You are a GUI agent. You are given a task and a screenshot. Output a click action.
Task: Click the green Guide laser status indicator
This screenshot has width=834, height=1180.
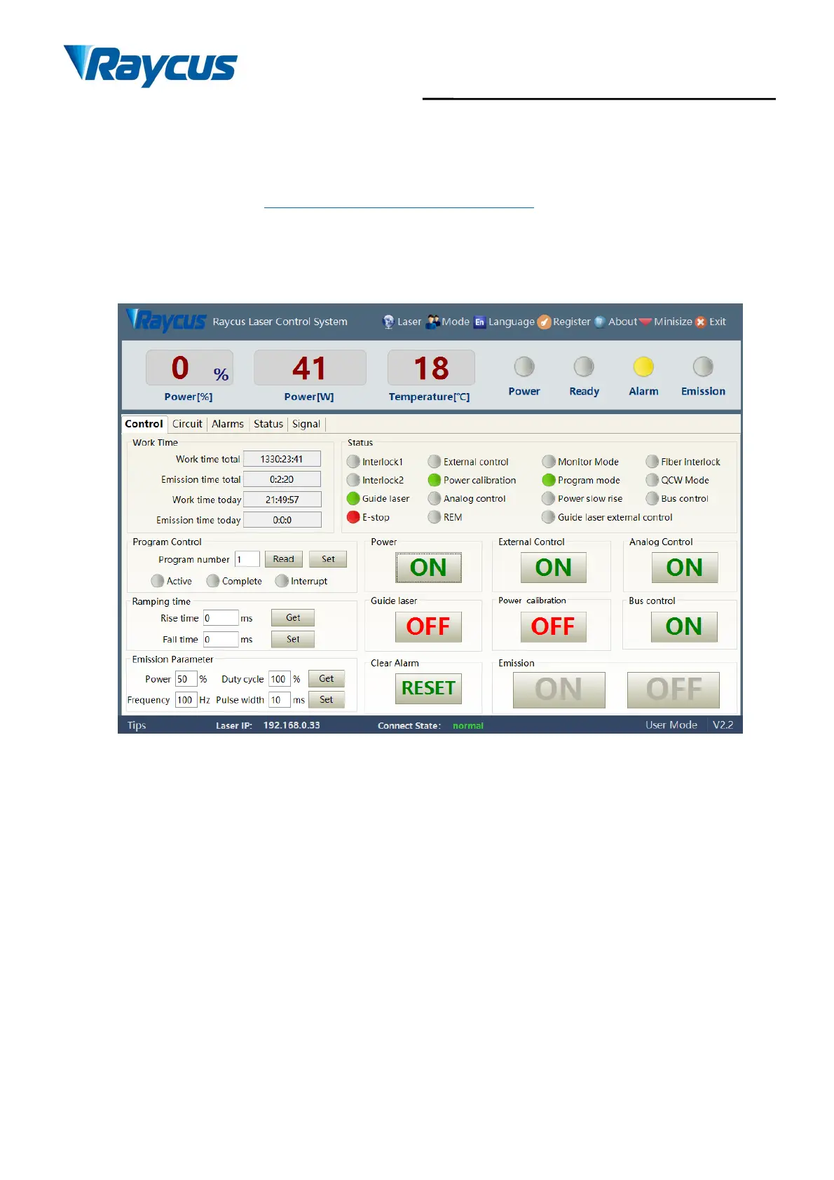click(x=353, y=498)
